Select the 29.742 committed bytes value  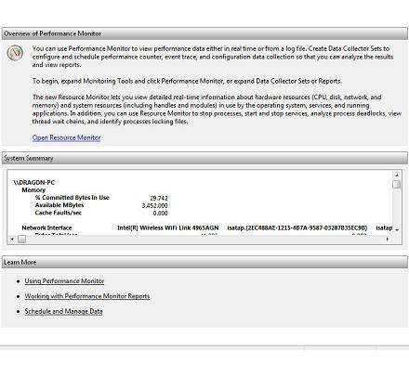tap(159, 198)
